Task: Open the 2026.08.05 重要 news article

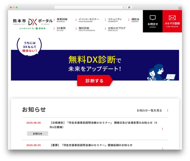Action: [95, 145]
